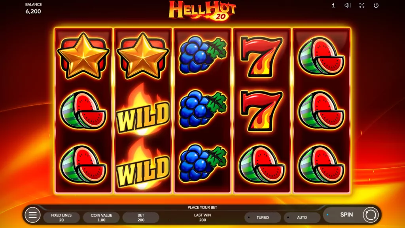Enter fullscreen mode

tap(362, 5)
